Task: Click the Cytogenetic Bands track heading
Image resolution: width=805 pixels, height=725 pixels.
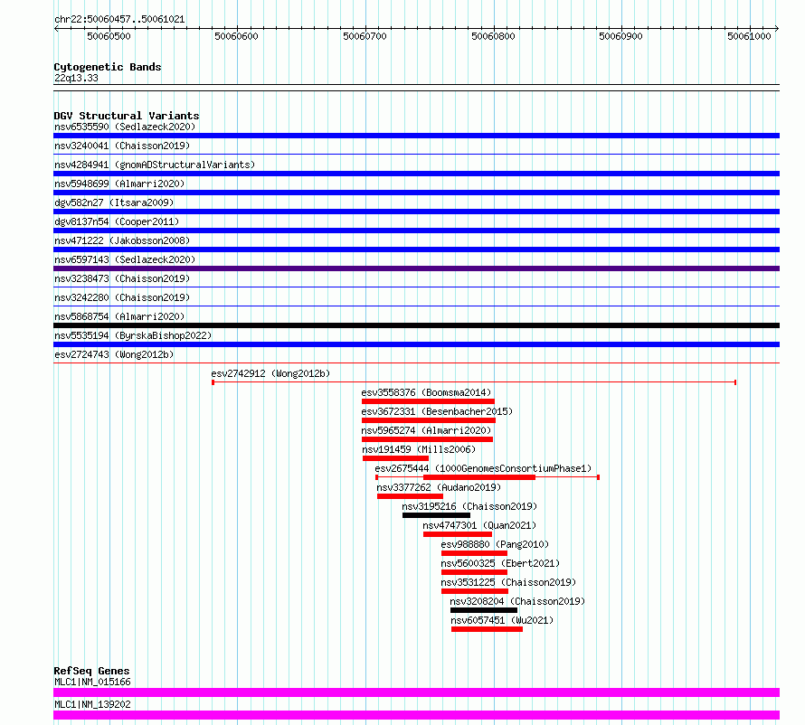Action: (x=108, y=67)
